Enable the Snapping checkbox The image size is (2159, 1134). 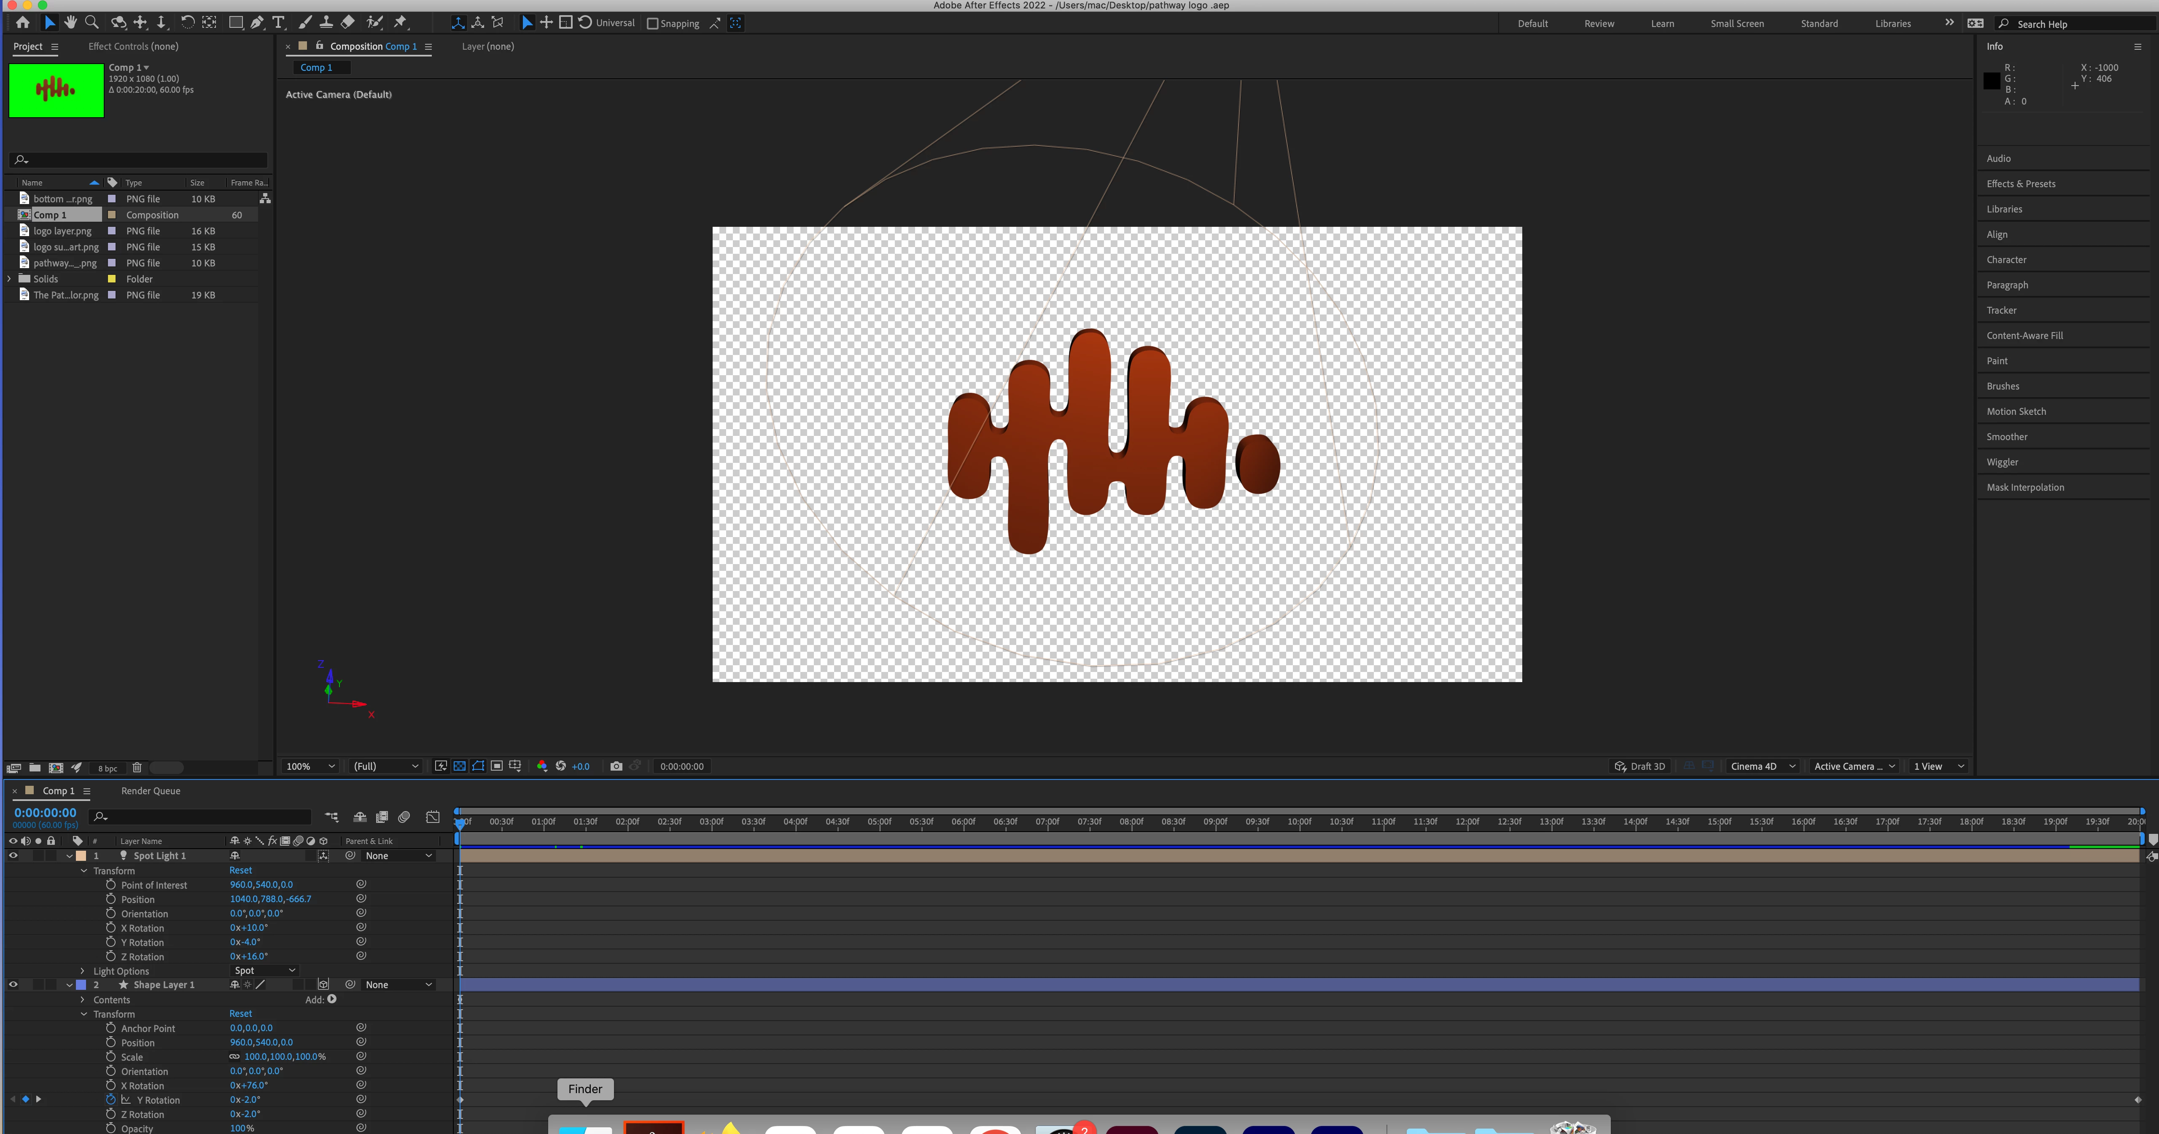(652, 24)
